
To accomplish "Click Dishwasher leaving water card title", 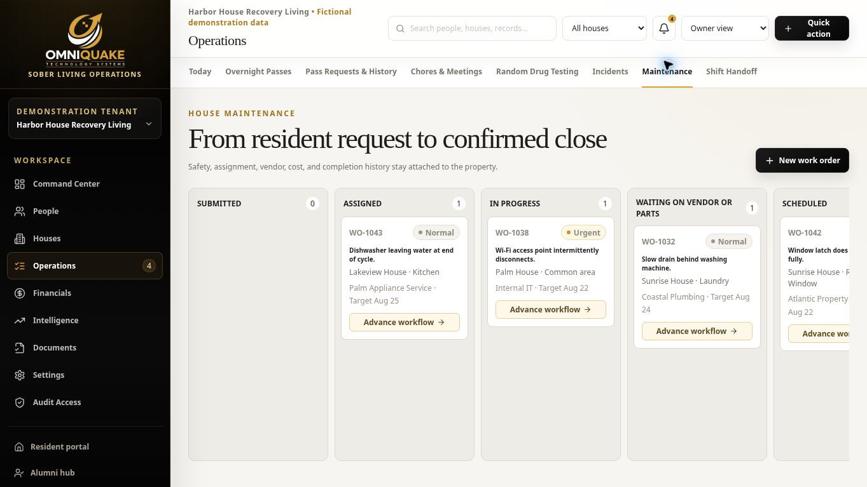I will [401, 255].
